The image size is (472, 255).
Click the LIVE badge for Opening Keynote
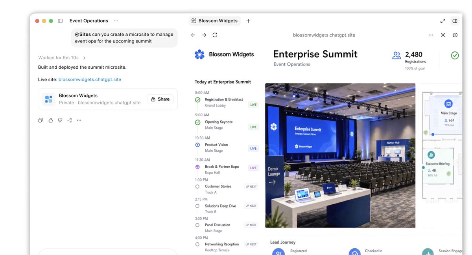pyautogui.click(x=253, y=127)
